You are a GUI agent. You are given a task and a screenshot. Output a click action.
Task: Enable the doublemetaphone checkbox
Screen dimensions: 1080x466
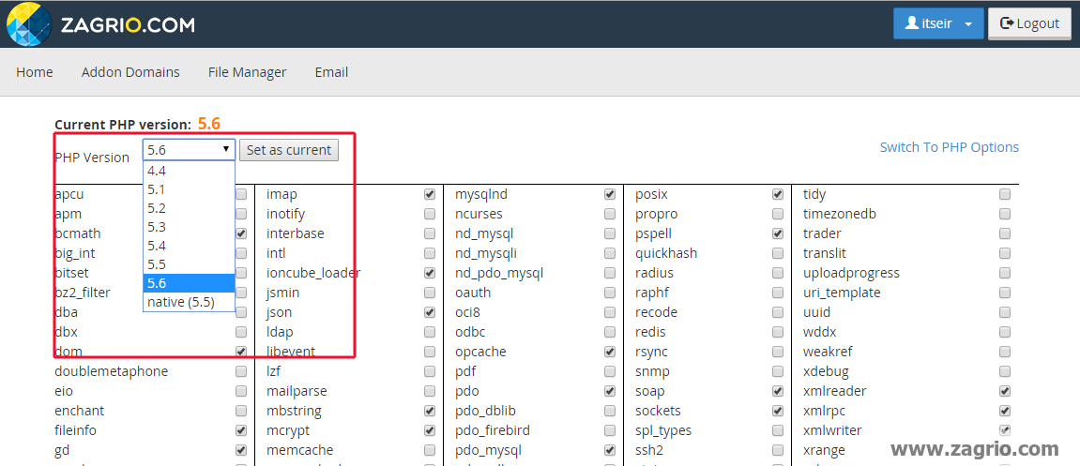click(241, 371)
